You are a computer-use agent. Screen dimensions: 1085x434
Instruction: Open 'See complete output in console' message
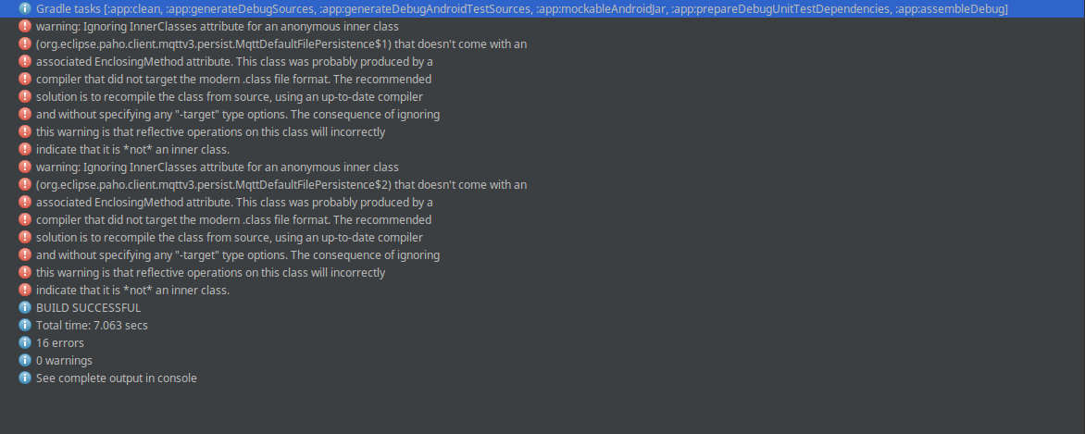coord(117,378)
